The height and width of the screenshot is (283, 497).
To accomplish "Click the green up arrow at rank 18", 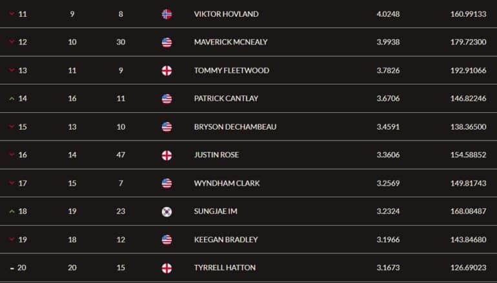I will coord(12,211).
